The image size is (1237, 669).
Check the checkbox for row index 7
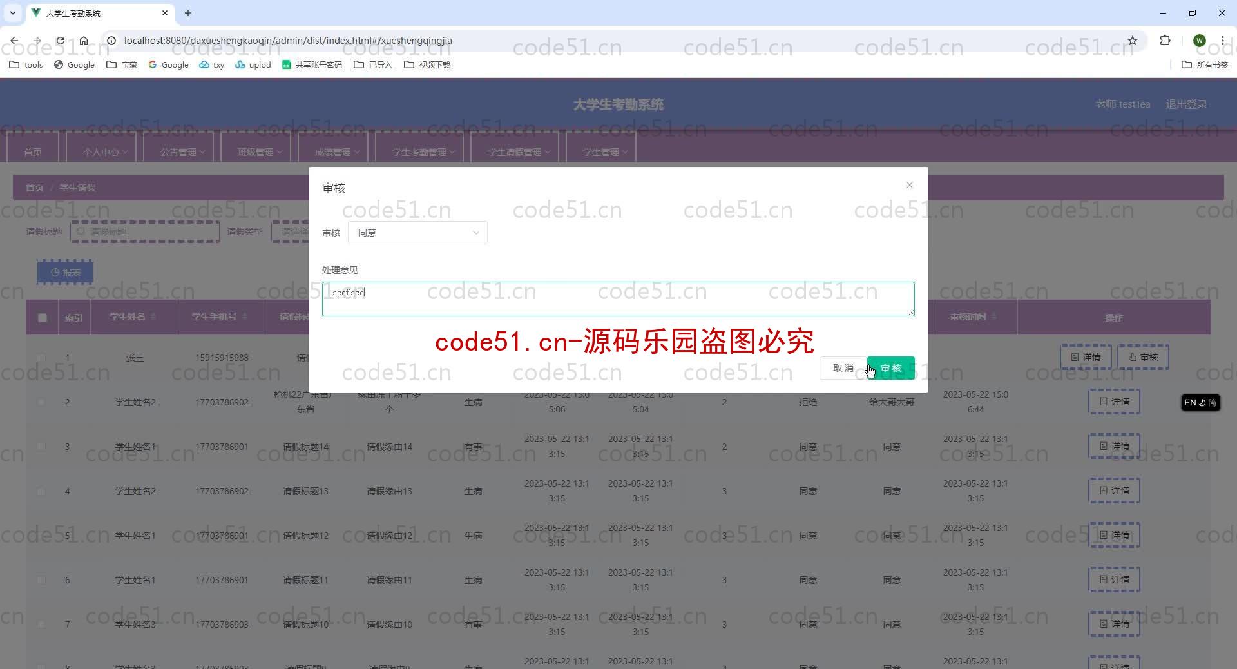41,625
